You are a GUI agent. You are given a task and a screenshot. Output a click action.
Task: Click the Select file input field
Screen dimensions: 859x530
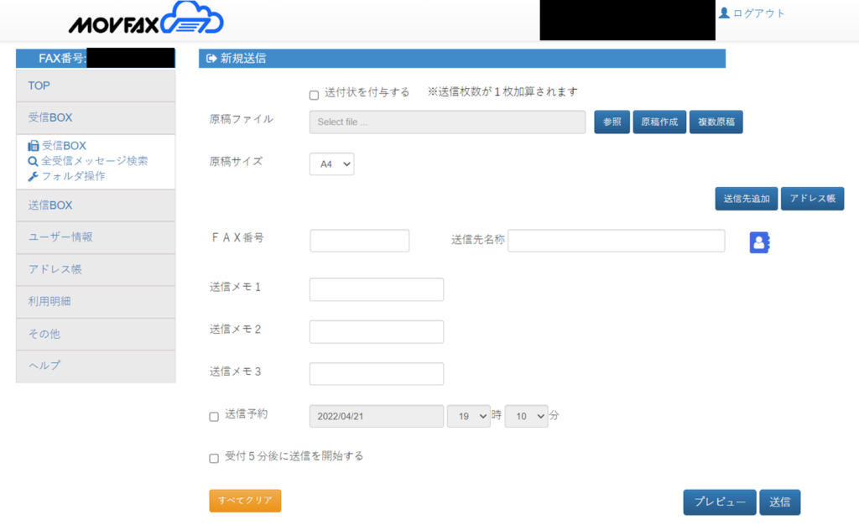pyautogui.click(x=448, y=122)
